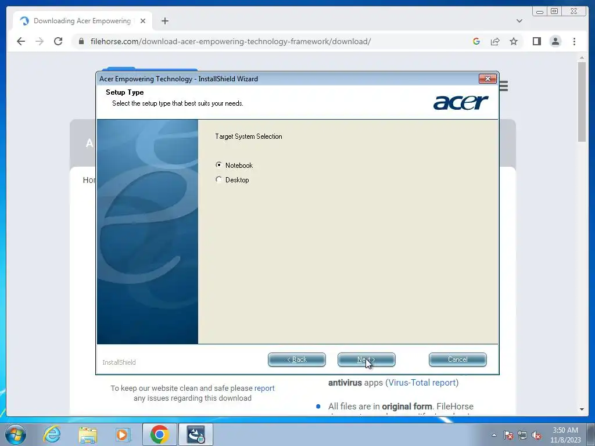The image size is (595, 446).
Task: Reload the FileHorse page
Action: 58,41
